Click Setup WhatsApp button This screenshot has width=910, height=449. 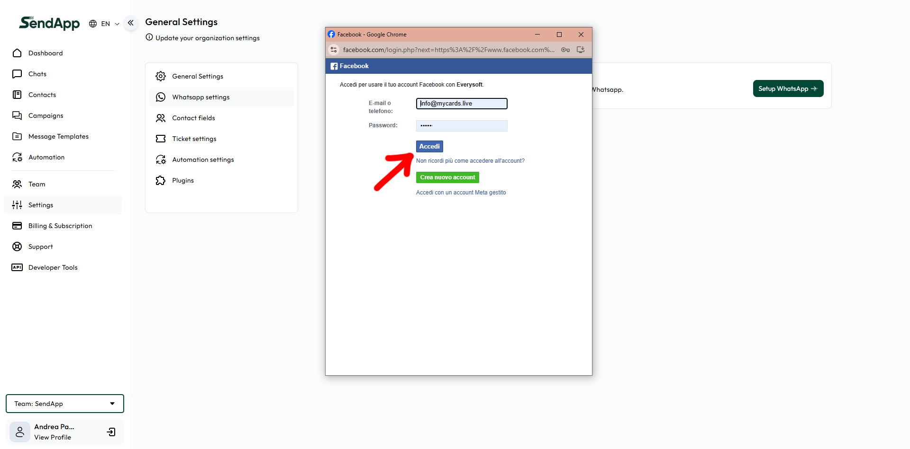coord(788,88)
